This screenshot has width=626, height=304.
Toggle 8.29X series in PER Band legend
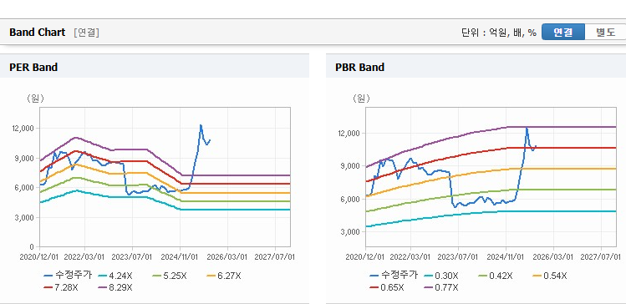point(115,287)
